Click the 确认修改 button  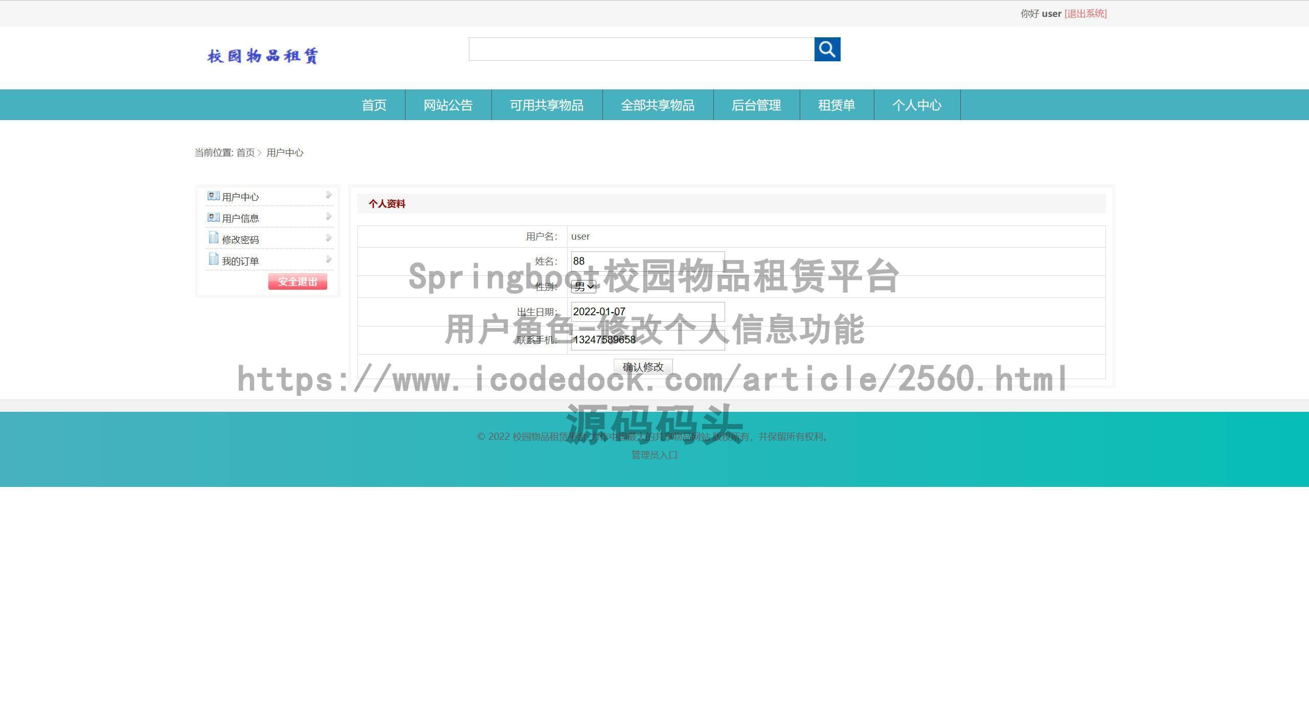[644, 366]
